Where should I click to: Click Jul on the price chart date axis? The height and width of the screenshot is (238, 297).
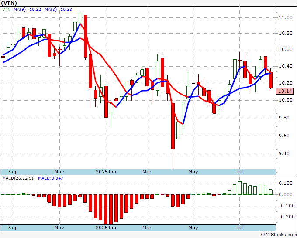(x=239, y=172)
